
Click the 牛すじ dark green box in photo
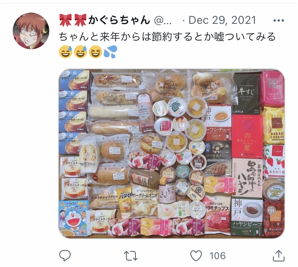[246, 93]
